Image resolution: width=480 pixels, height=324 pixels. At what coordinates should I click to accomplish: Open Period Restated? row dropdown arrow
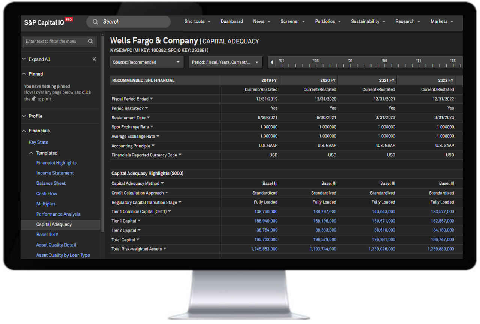pos(147,108)
